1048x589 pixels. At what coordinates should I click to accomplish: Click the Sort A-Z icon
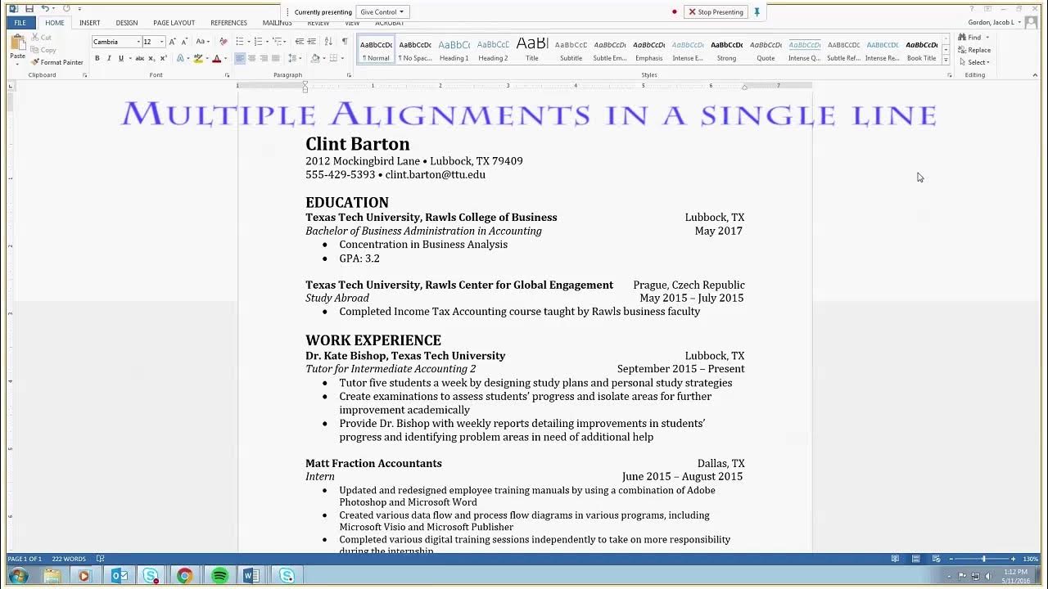(330, 42)
